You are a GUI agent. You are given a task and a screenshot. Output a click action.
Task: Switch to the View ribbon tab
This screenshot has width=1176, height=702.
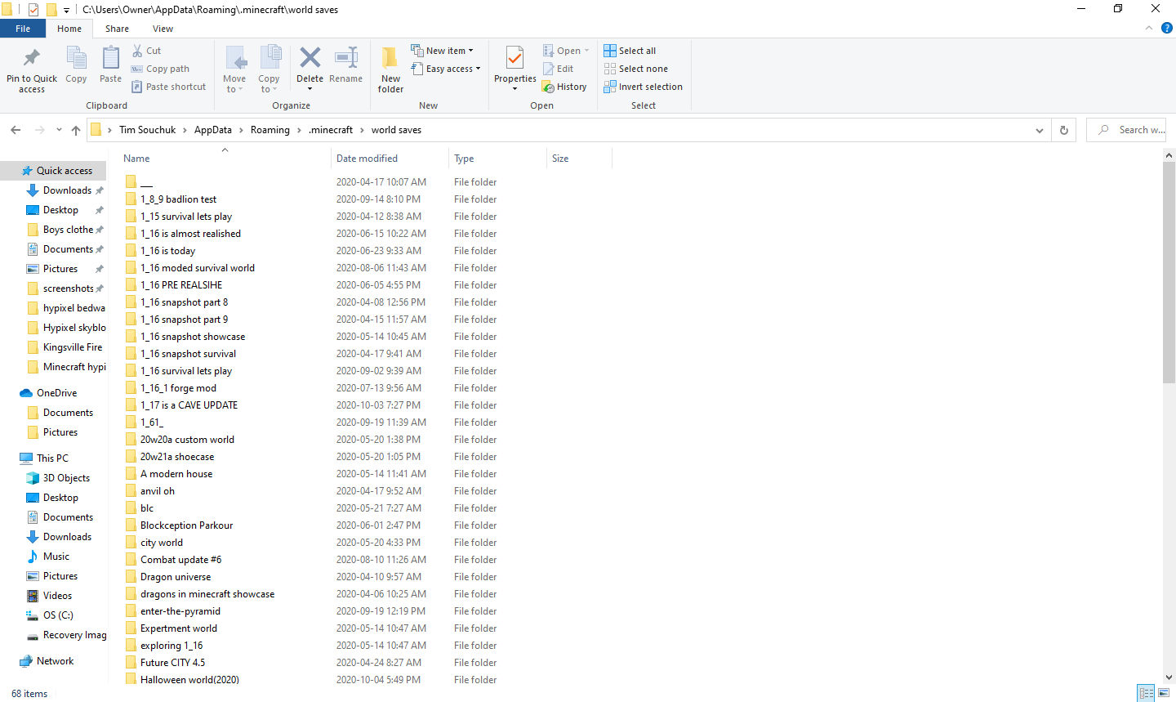[163, 29]
